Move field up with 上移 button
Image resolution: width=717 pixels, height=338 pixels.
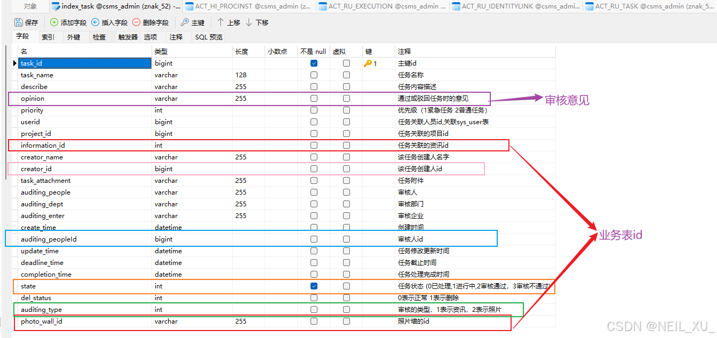[x=228, y=22]
